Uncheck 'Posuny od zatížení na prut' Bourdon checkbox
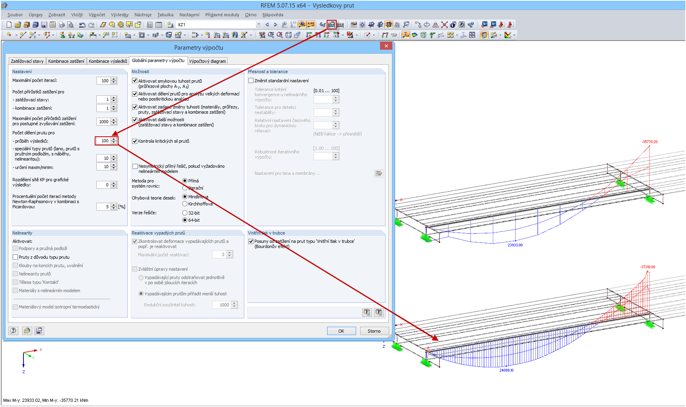 pyautogui.click(x=251, y=241)
